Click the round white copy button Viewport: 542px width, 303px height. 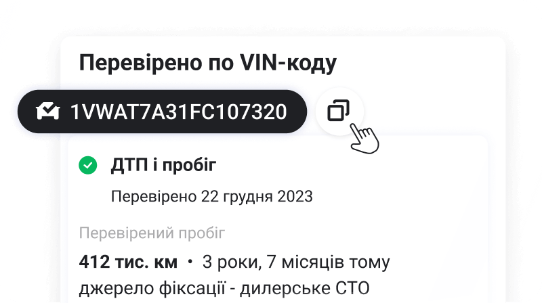pyautogui.click(x=339, y=111)
